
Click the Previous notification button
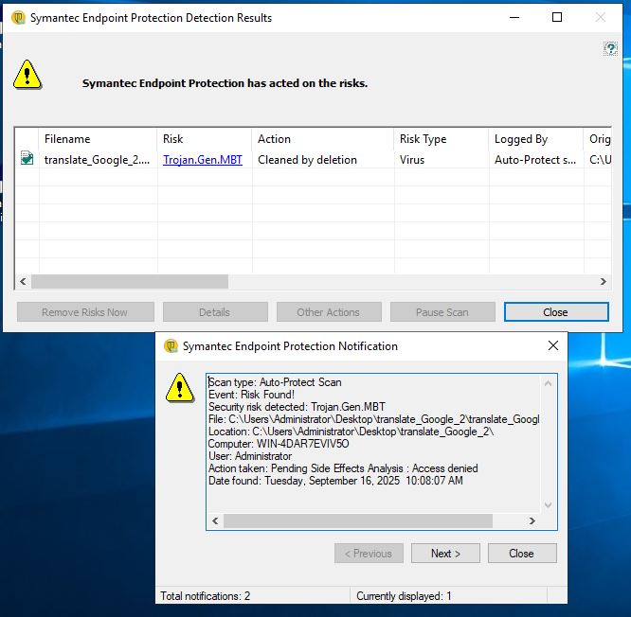369,554
